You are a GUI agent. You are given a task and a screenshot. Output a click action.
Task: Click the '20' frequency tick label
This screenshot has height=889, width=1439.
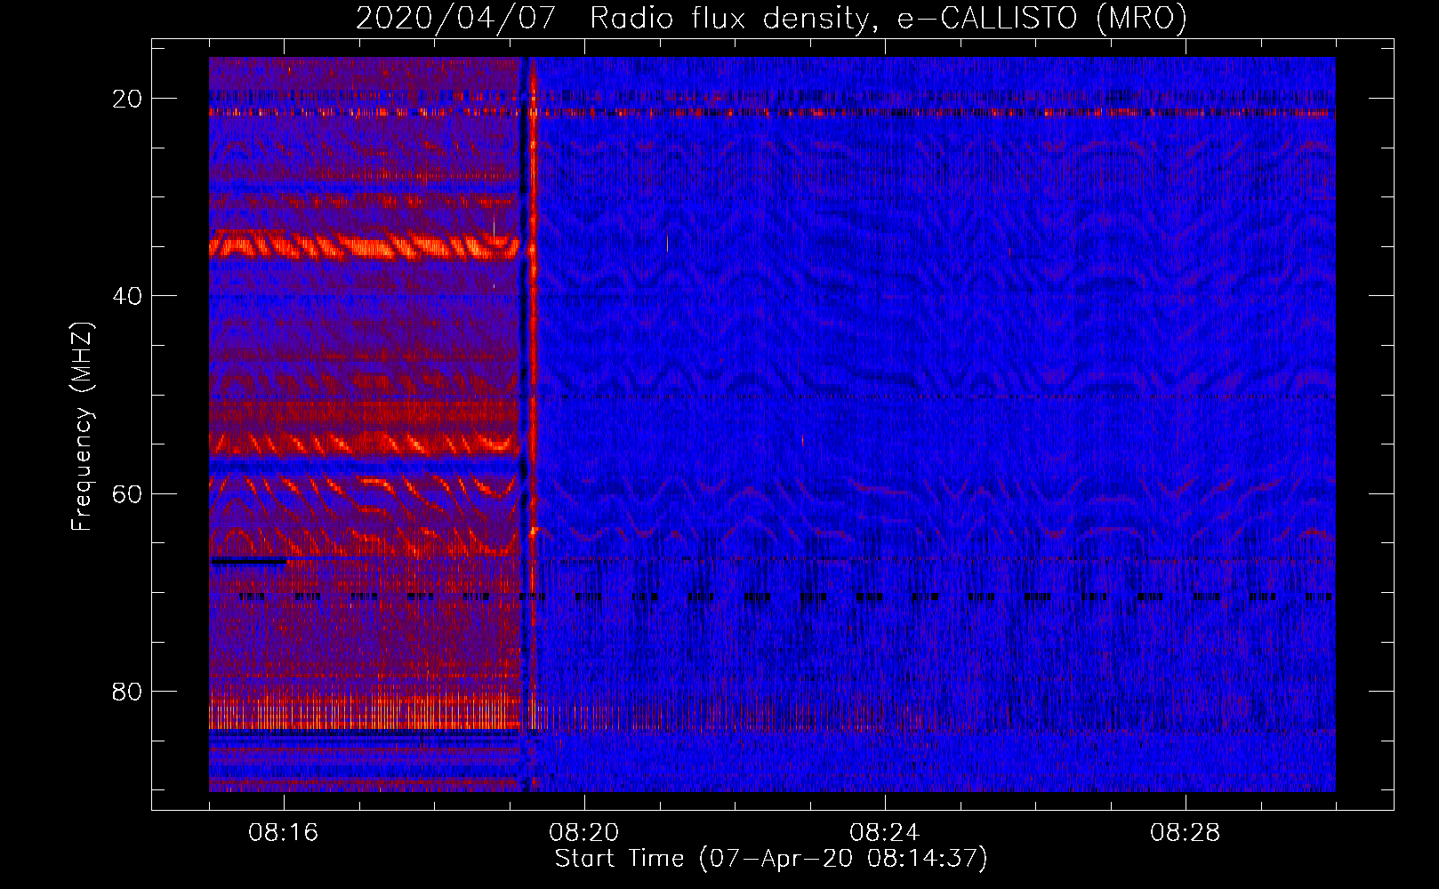point(127,99)
